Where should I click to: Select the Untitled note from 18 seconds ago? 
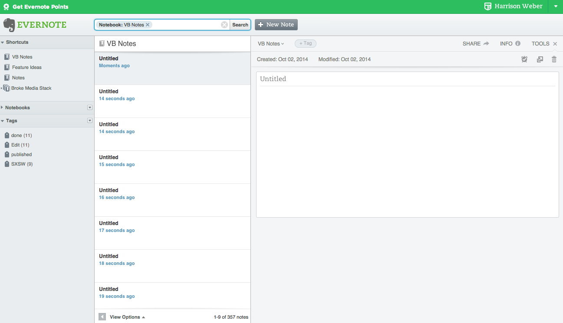172,266
